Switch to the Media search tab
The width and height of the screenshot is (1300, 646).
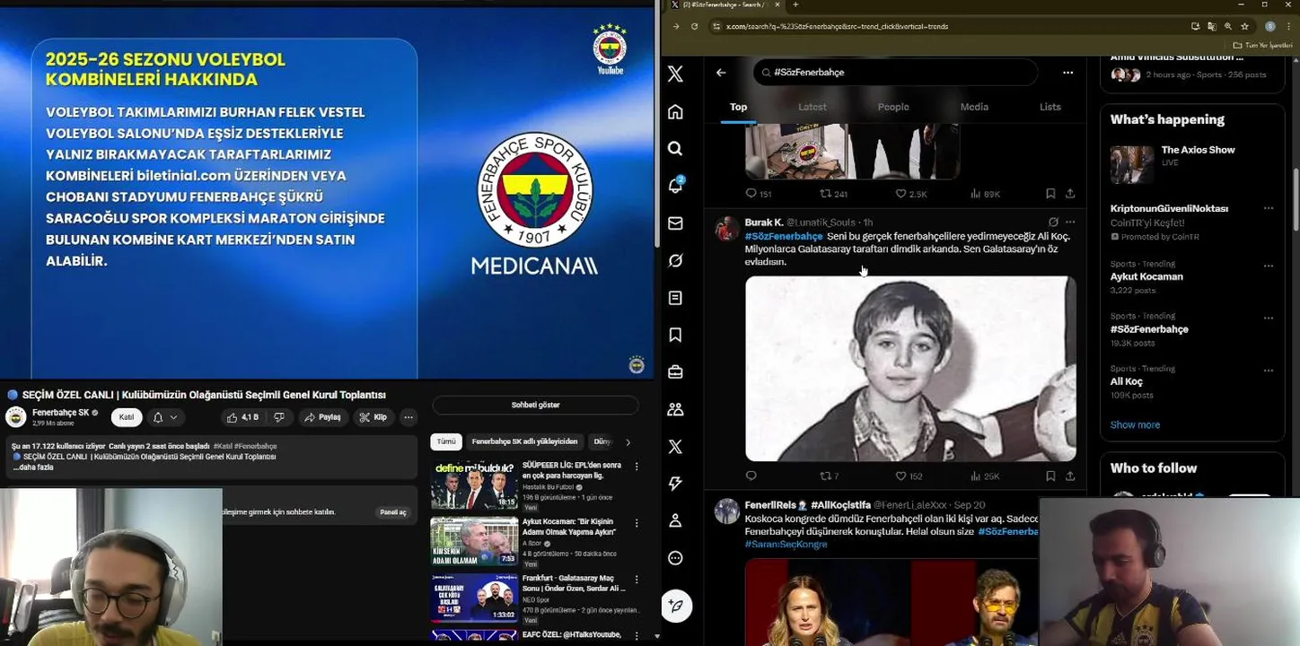[974, 107]
